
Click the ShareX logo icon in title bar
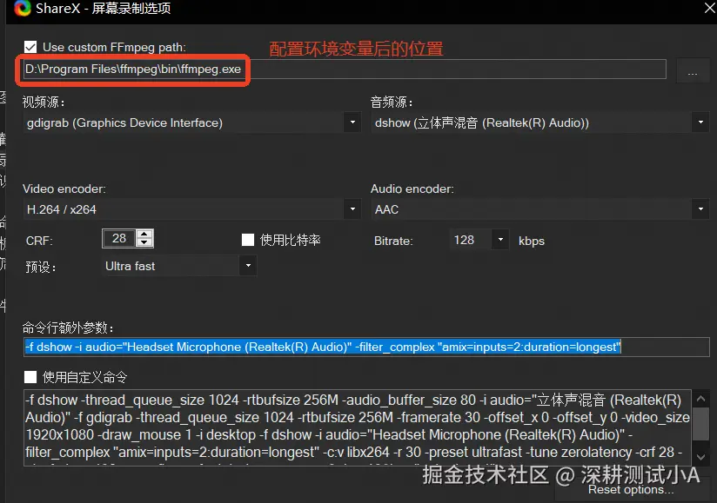pyautogui.click(x=22, y=8)
